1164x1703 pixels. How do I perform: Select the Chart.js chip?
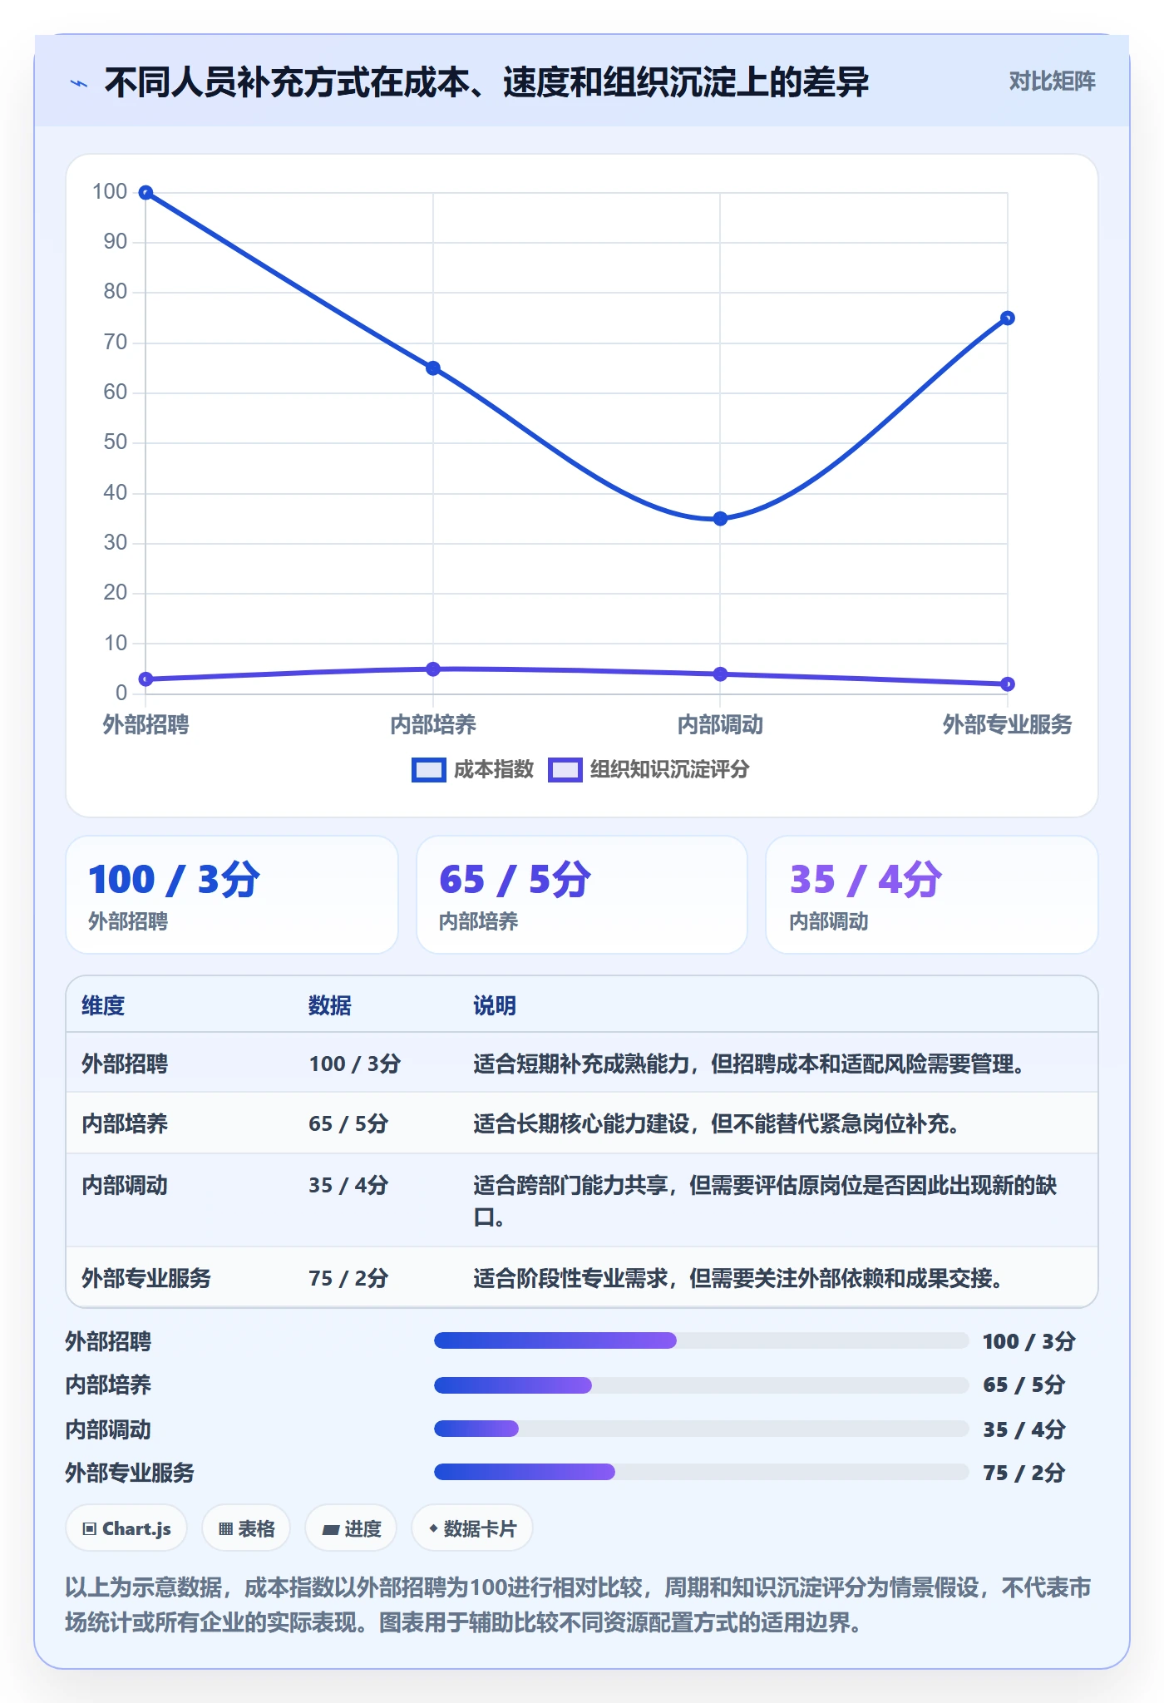click(126, 1528)
